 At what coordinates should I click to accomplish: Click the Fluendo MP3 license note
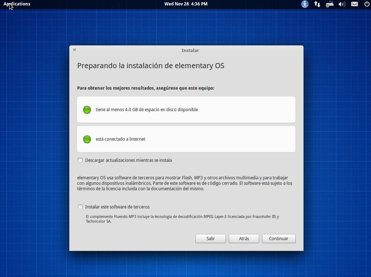coord(182,219)
